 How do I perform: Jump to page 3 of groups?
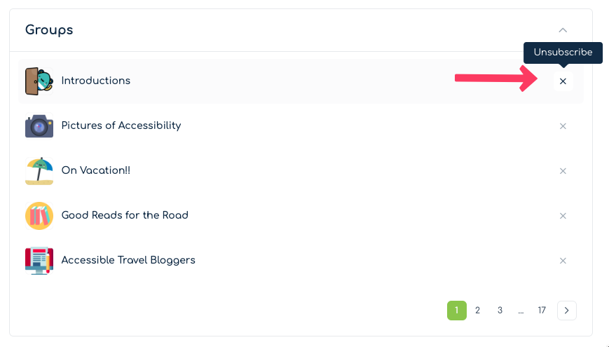(500, 311)
